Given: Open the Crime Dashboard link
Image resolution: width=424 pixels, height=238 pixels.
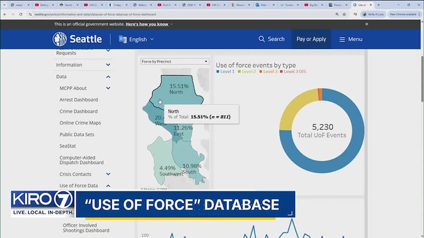Looking at the screenshot, I should click(78, 111).
